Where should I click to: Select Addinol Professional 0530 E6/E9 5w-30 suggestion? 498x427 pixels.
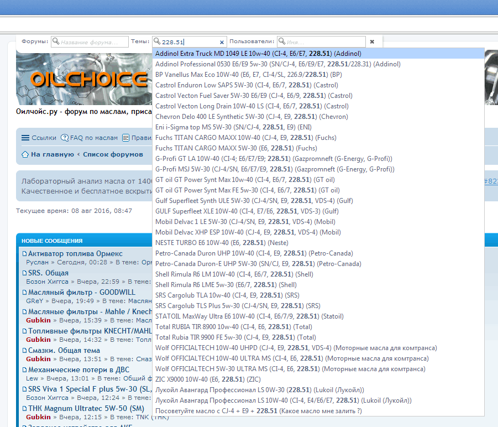[318, 64]
